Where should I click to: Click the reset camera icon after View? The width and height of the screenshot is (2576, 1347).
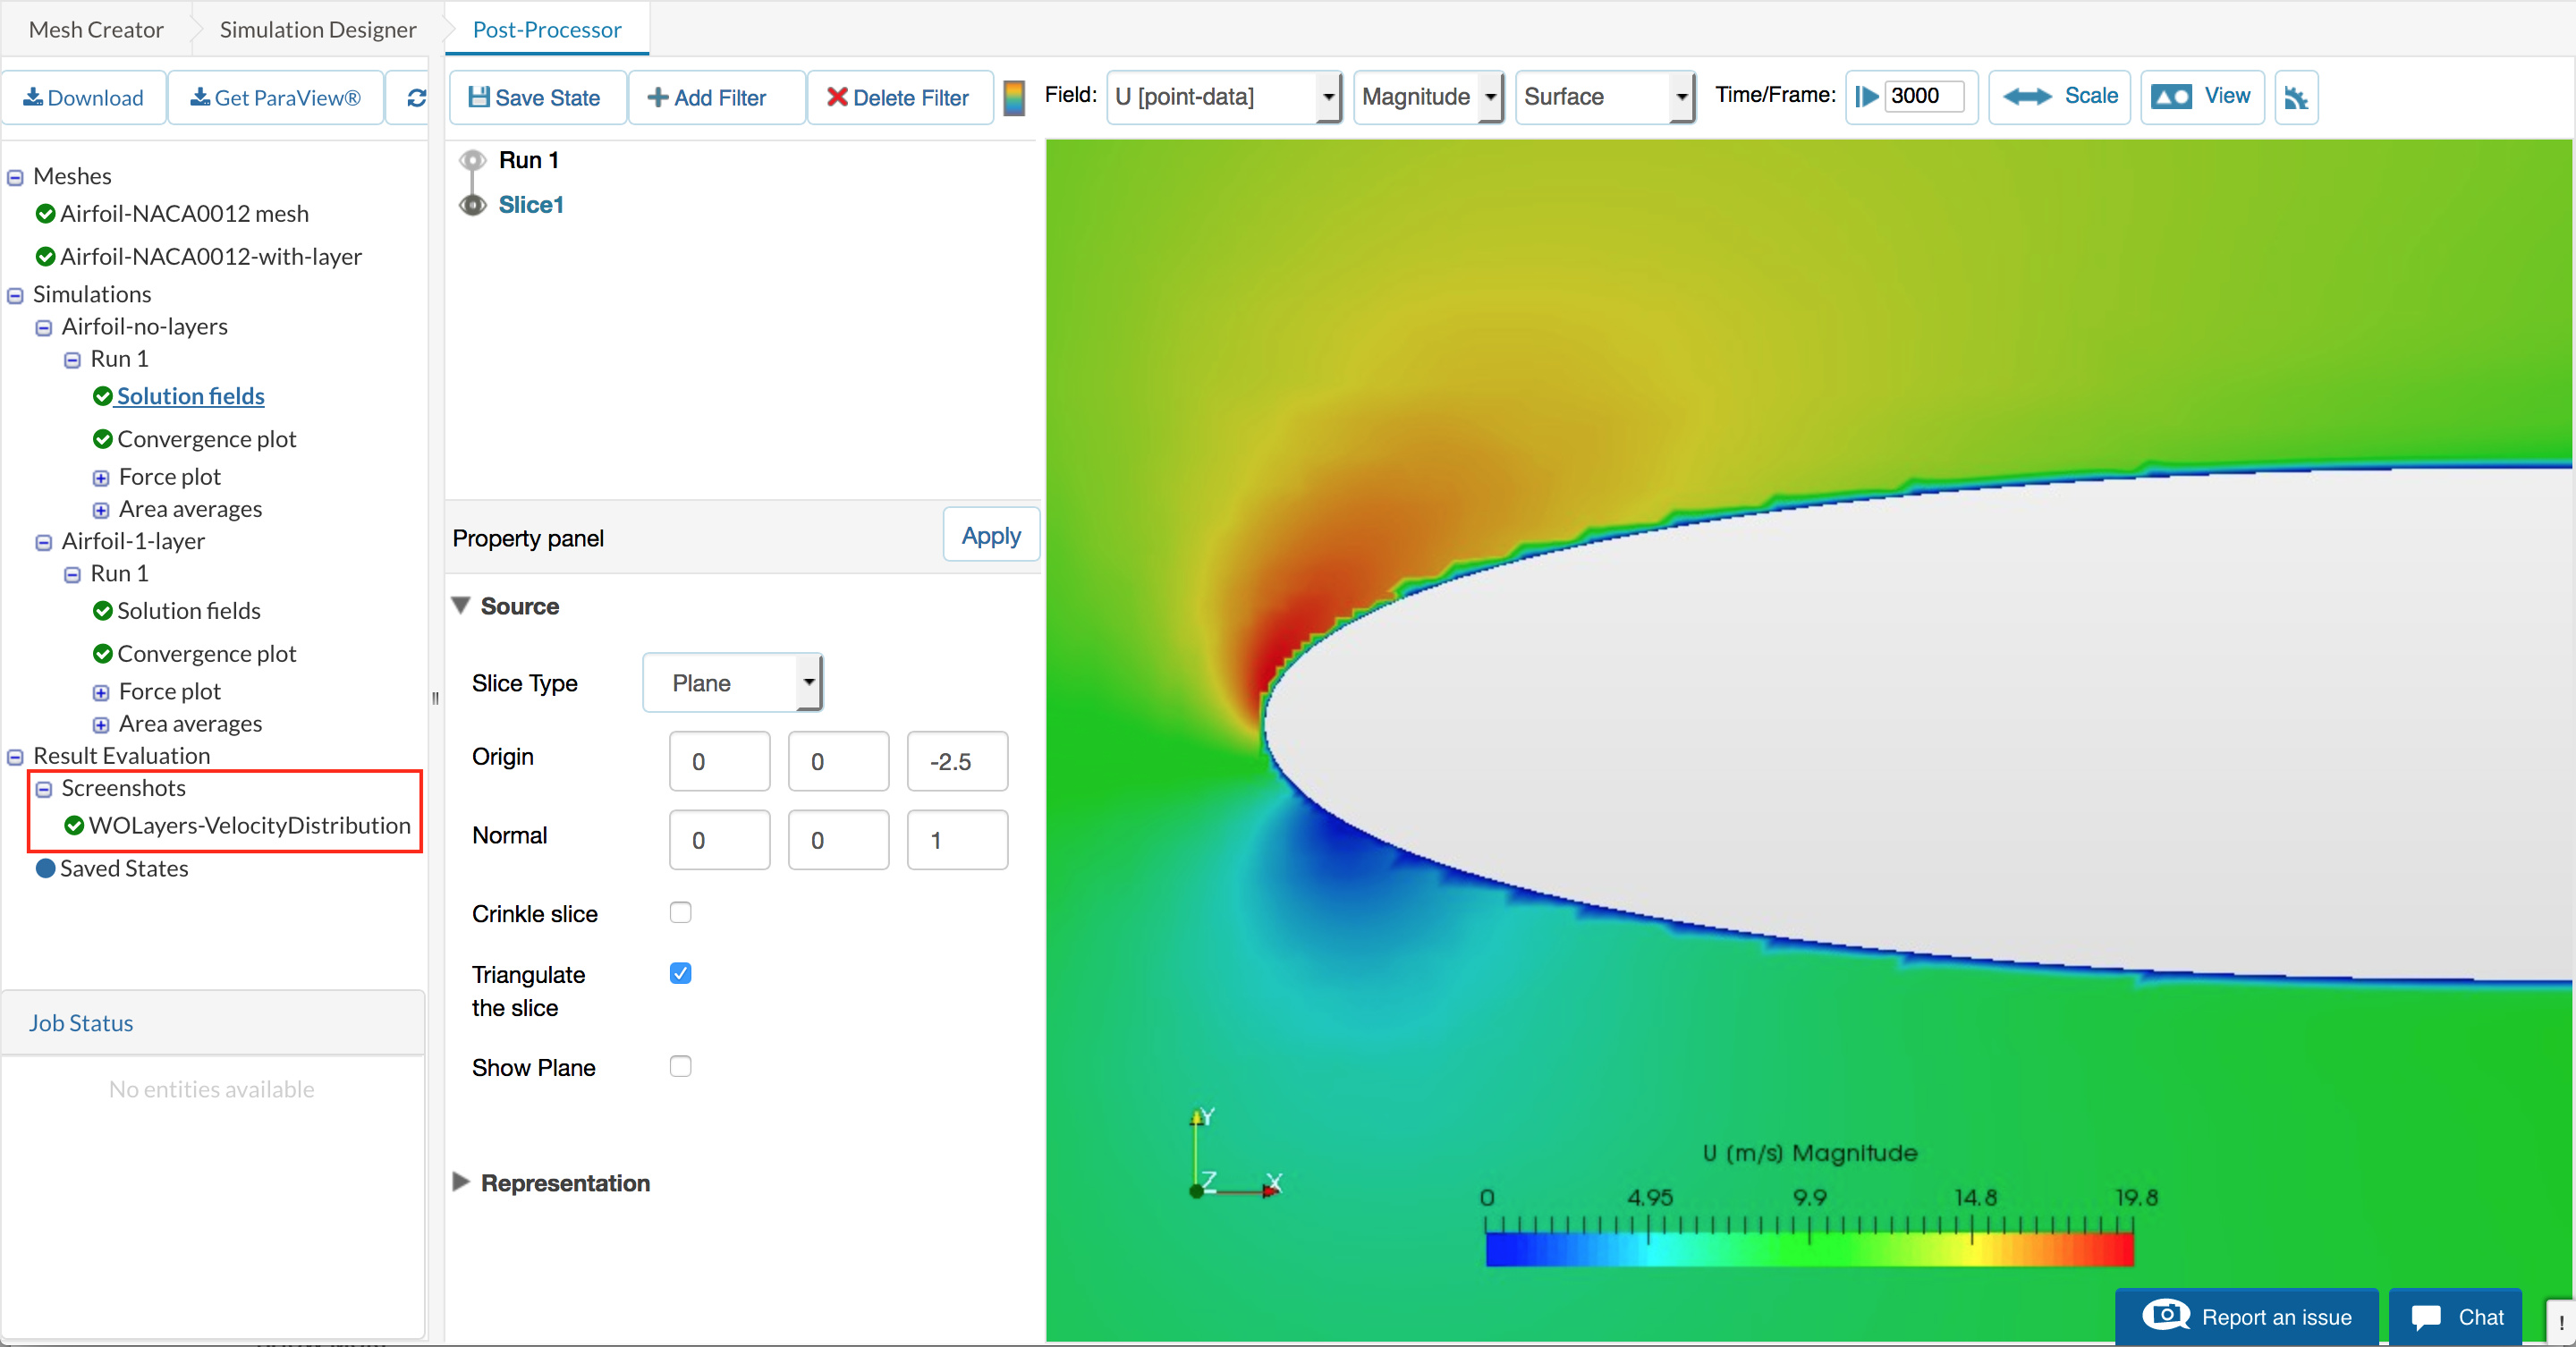[2295, 97]
